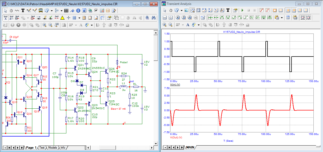Switch to the Text tab
The width and height of the screenshot is (323, 152).
[42, 148]
